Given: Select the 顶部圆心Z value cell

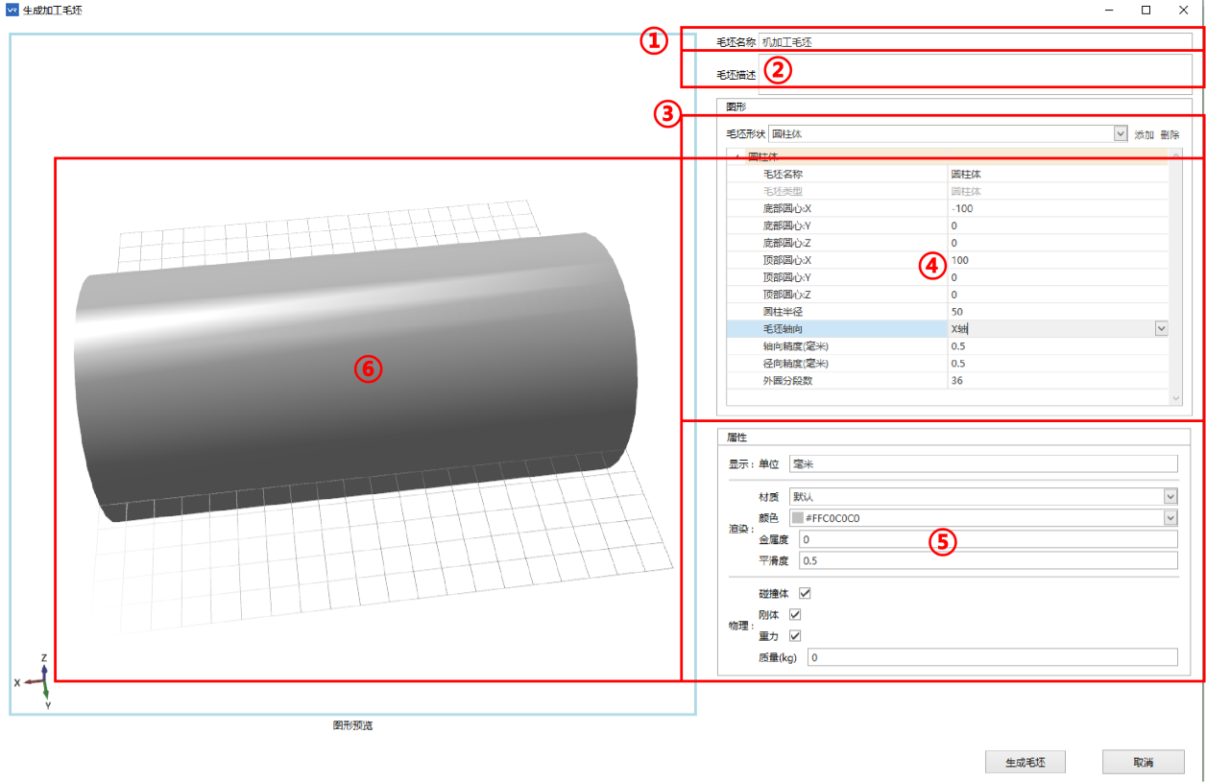Looking at the screenshot, I should coord(1057,295).
